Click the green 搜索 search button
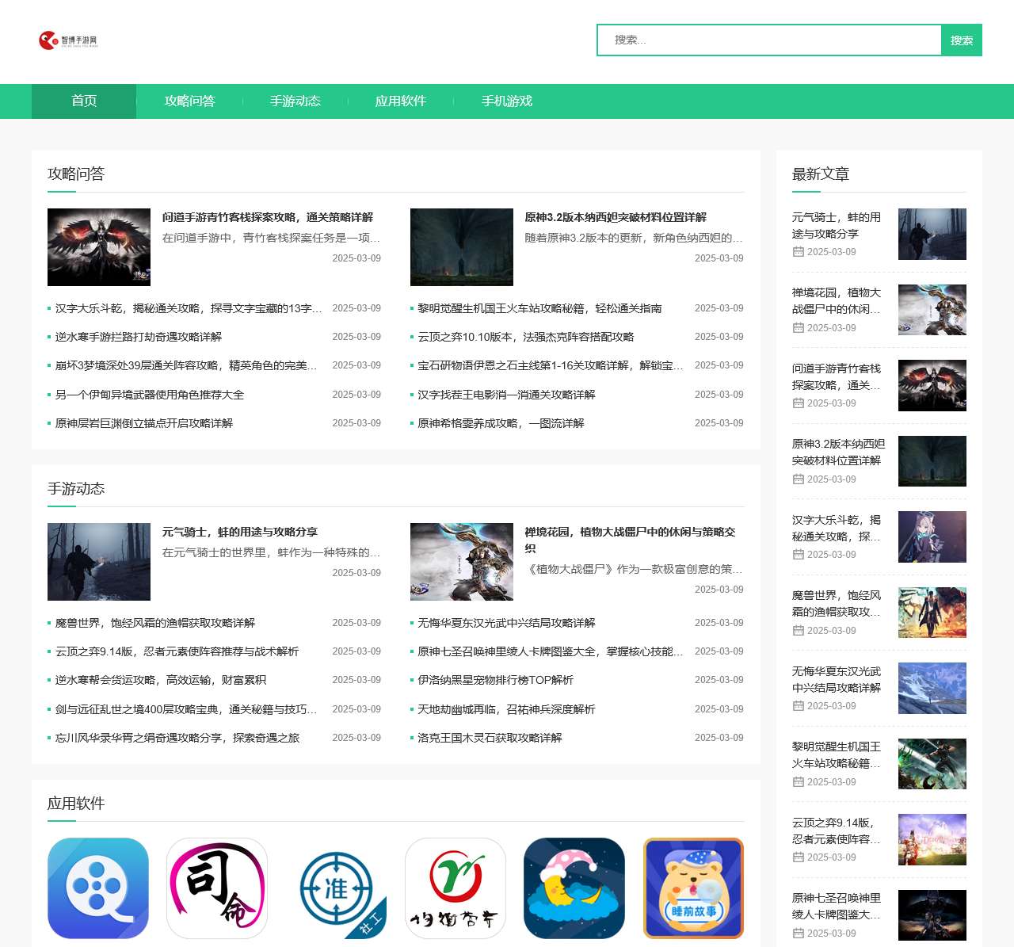Viewport: 1014px width, 947px height. [x=962, y=40]
